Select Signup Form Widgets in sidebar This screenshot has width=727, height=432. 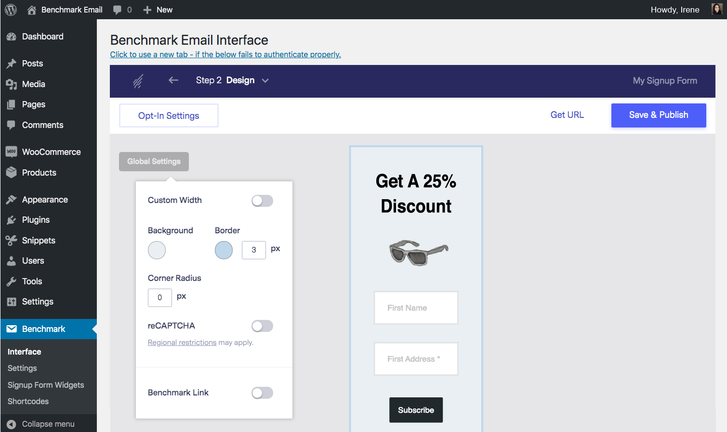coord(45,385)
